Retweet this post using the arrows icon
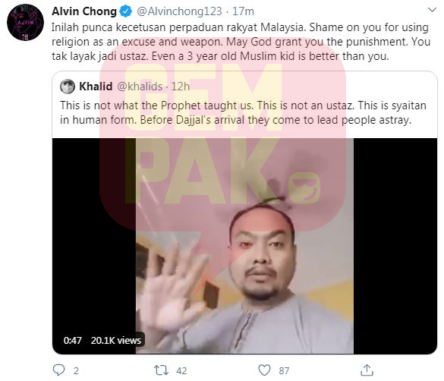Image resolution: width=444 pixels, height=381 pixels. click(161, 370)
